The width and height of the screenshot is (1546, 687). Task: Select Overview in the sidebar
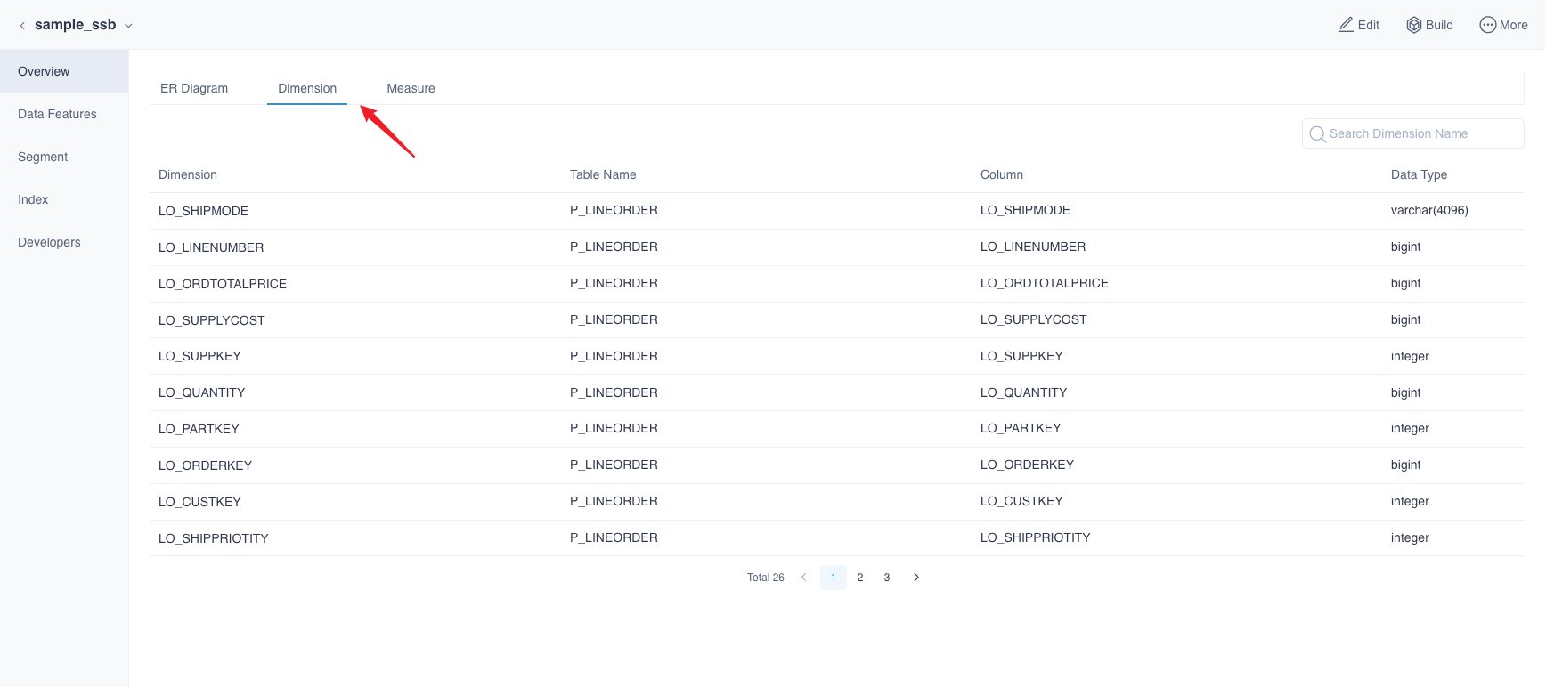(x=44, y=71)
